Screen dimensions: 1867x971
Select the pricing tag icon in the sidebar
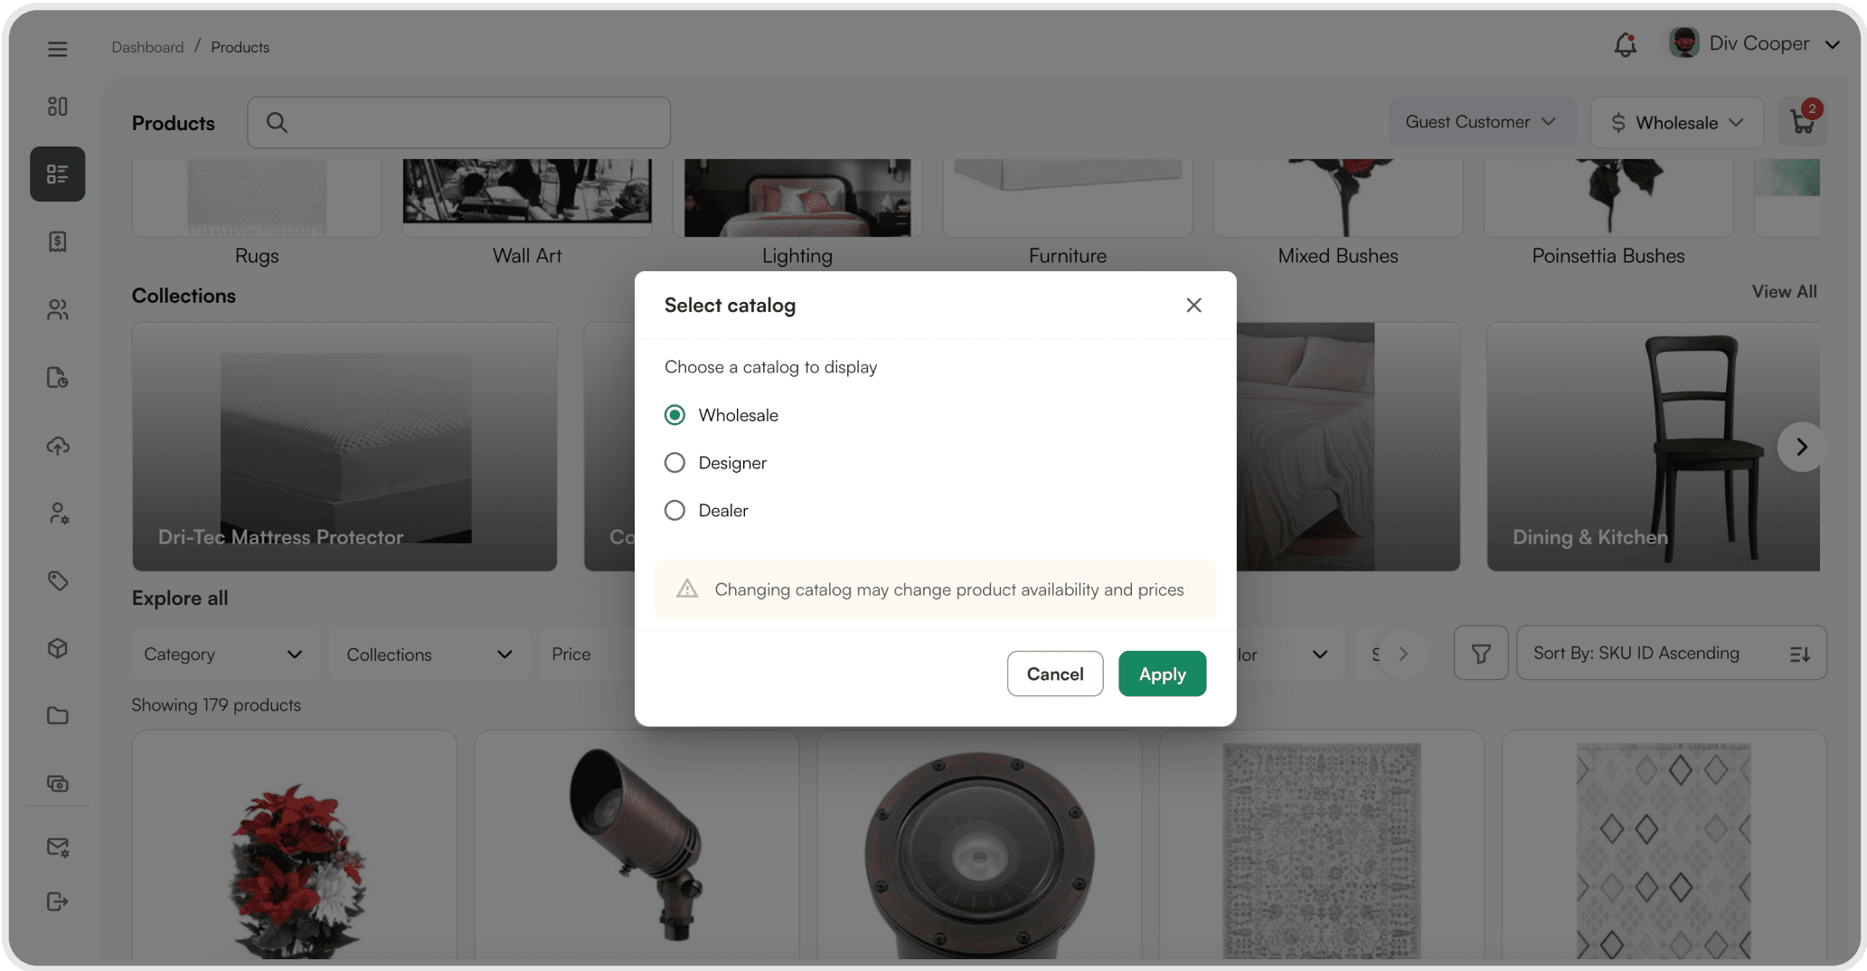tap(57, 580)
